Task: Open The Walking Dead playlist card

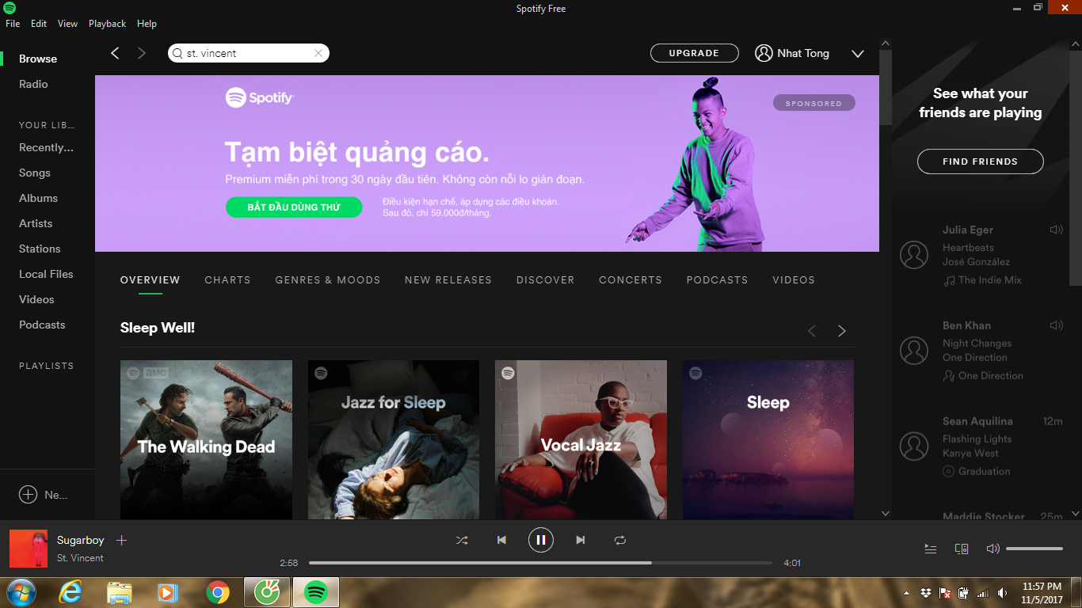Action: pyautogui.click(x=206, y=440)
